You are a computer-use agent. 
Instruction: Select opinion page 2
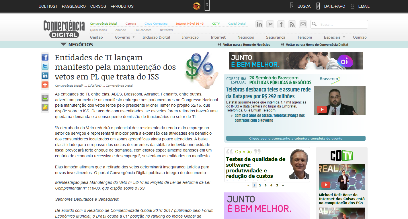click(x=260, y=185)
